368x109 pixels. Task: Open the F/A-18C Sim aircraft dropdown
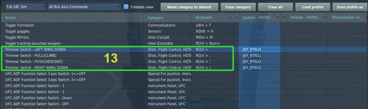click(x=25, y=7)
